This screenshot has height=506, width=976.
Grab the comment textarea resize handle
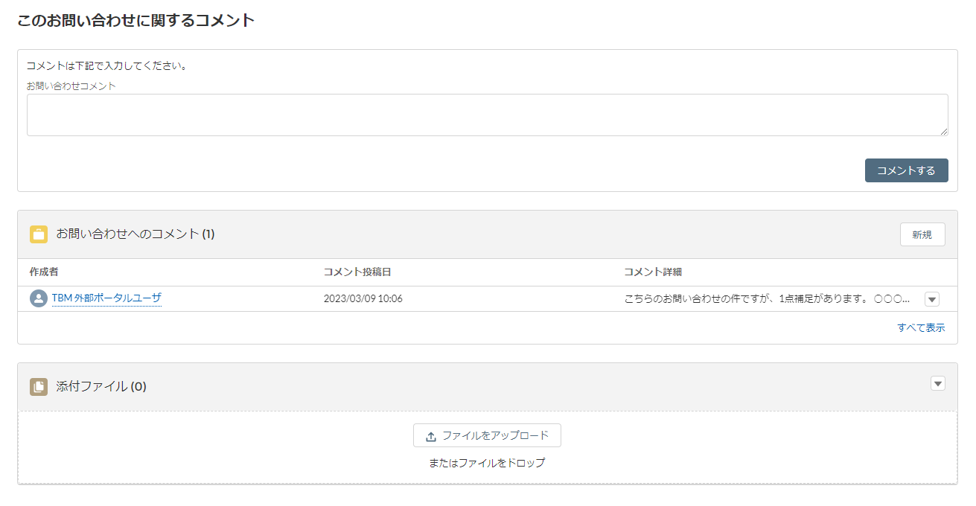tap(943, 131)
